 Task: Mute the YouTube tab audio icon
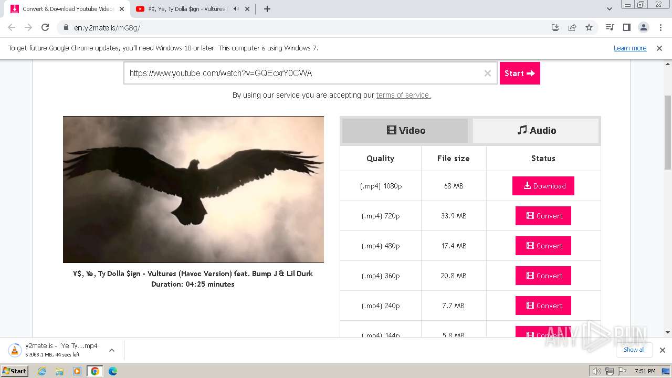point(236,9)
